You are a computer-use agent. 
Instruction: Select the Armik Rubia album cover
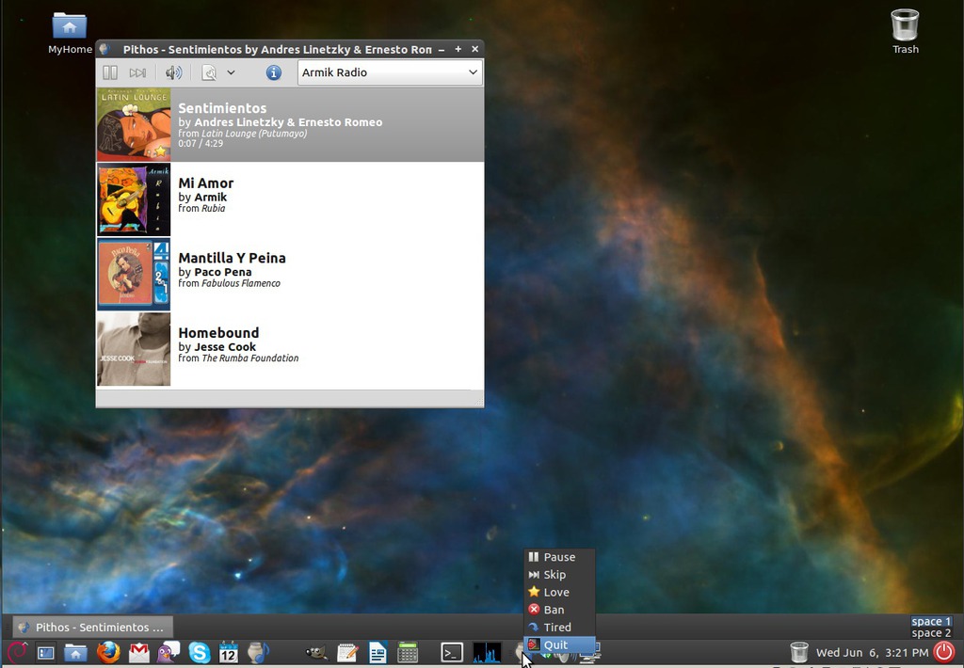coord(134,199)
